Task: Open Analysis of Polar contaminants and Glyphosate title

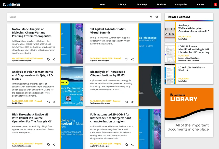Action: [32, 75]
